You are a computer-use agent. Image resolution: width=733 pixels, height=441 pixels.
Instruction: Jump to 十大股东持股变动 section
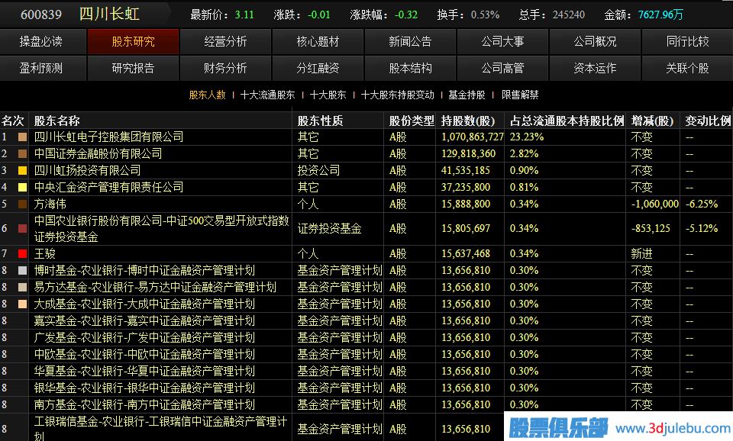click(x=397, y=95)
